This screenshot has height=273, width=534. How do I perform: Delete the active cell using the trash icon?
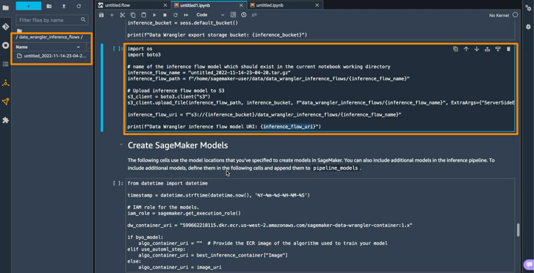(x=508, y=49)
